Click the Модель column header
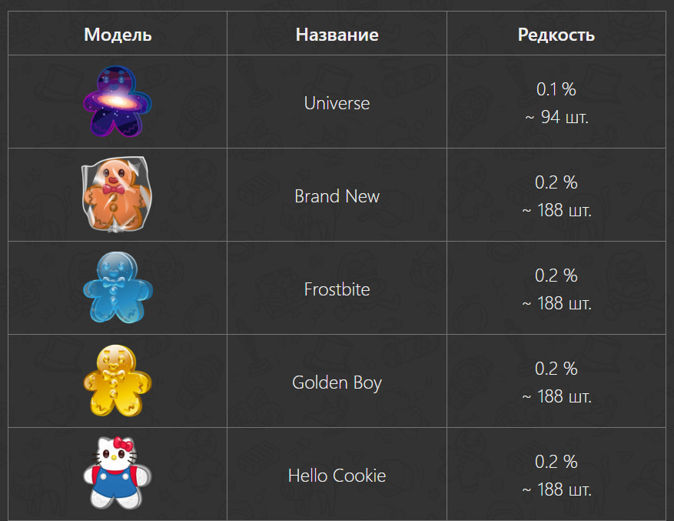Screen dimensions: 674x521 pyautogui.click(x=118, y=35)
